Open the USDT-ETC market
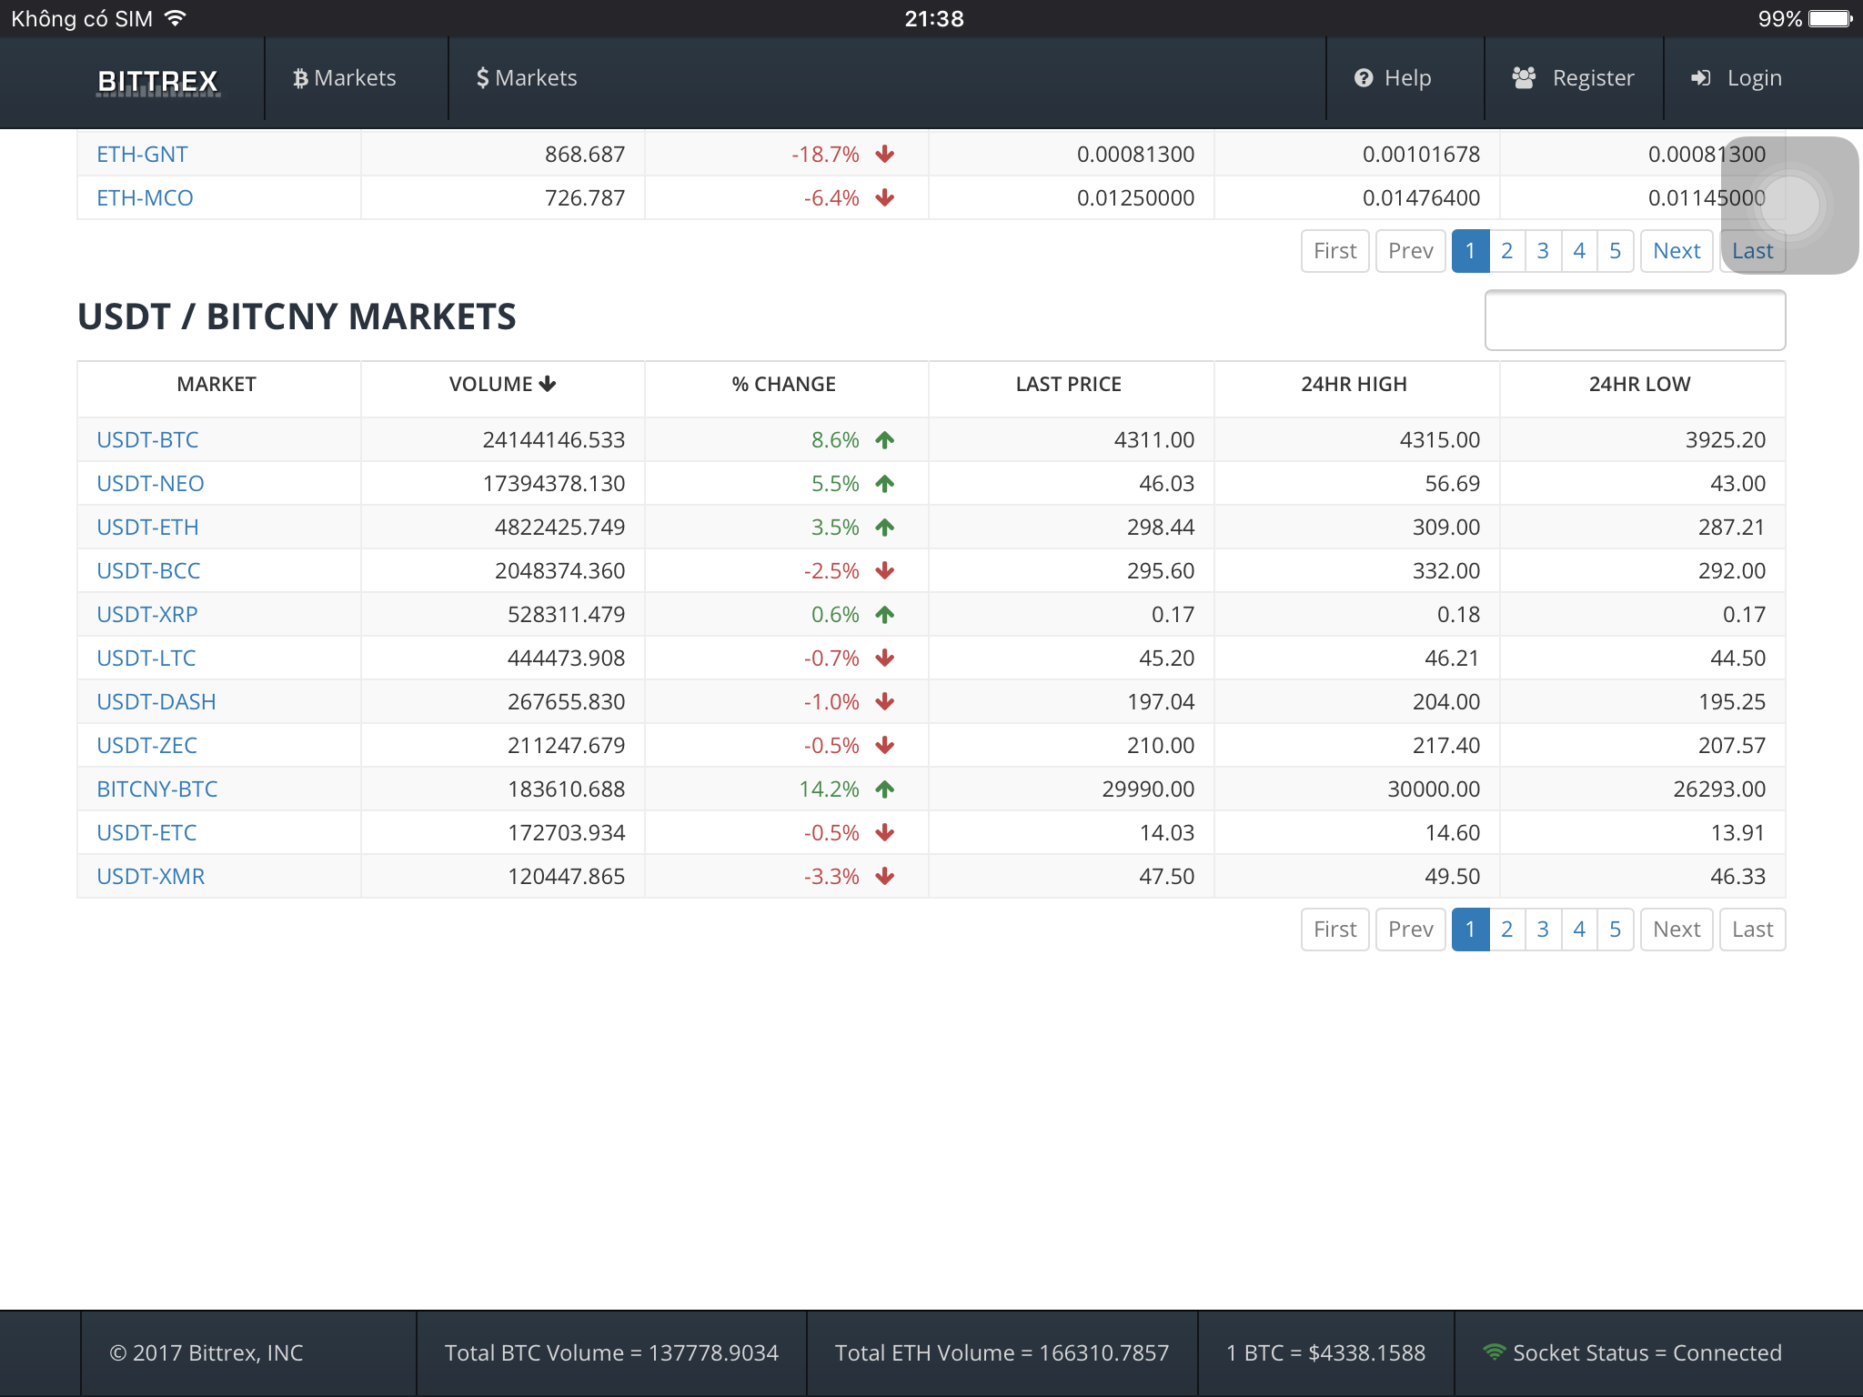Screen dimensions: 1863x1397 [x=146, y=833]
